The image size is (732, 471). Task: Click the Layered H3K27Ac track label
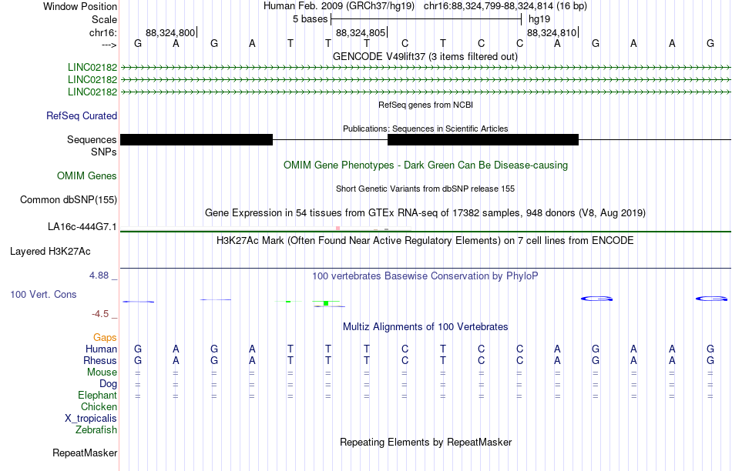(x=50, y=252)
